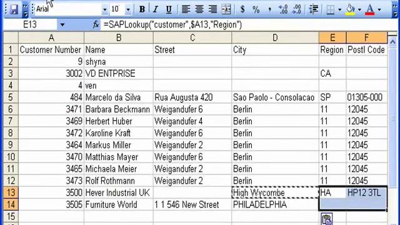Align text left
This screenshot has width=400, height=225.
click(x=186, y=9)
